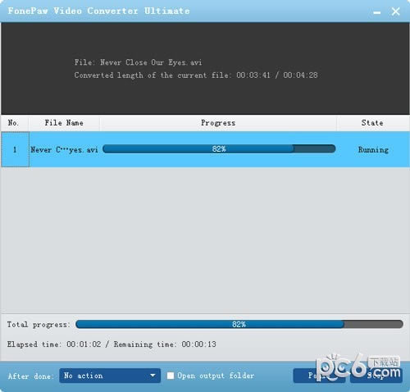This screenshot has width=410, height=392.
Task: Click File: Never Close Our Eyes.avi text
Action: (x=139, y=62)
